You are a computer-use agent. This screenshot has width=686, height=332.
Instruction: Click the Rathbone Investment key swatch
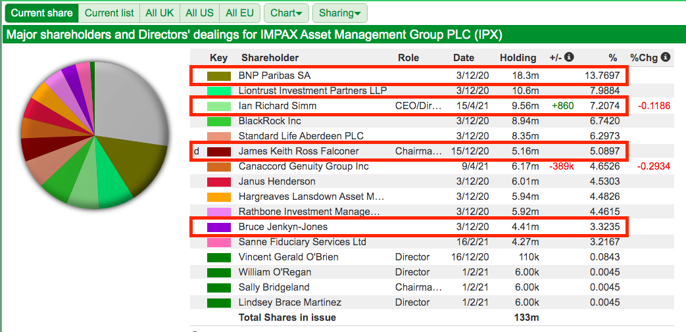tap(219, 212)
